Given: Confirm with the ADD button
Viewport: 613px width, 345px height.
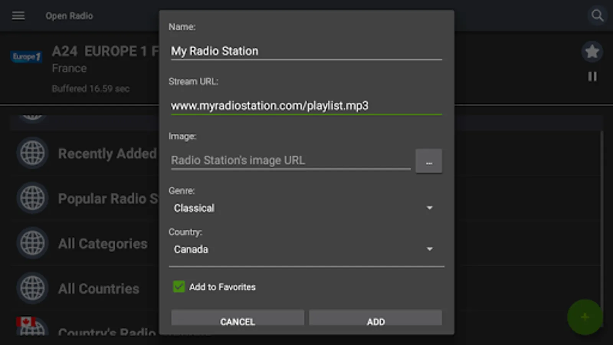Looking at the screenshot, I should pos(375,318).
